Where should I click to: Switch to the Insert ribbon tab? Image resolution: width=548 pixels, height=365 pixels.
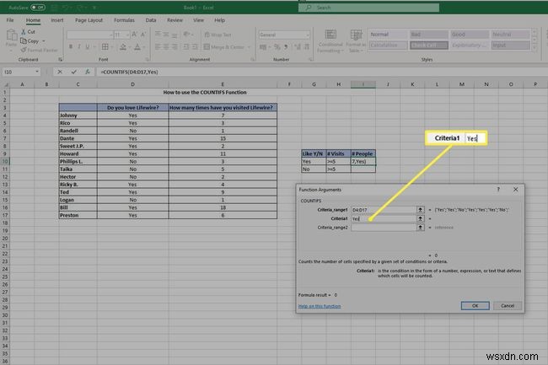[57, 20]
